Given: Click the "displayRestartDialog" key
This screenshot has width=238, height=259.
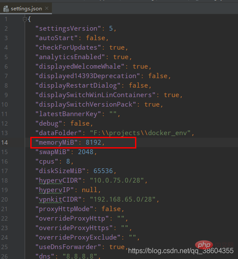Looking at the screenshot, I should coord(78,85).
